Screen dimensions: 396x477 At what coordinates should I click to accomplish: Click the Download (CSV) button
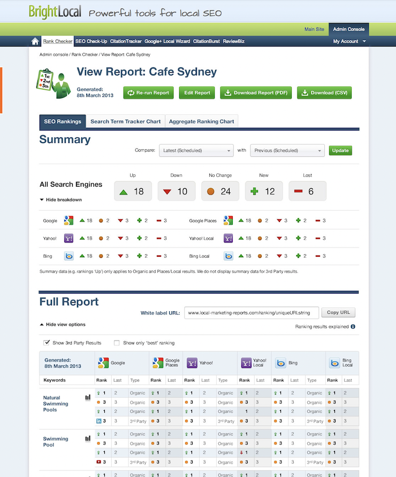[324, 93]
